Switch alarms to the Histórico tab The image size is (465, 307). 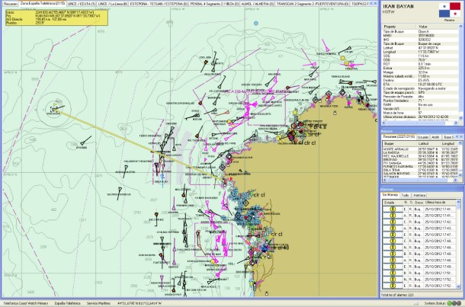click(419, 195)
